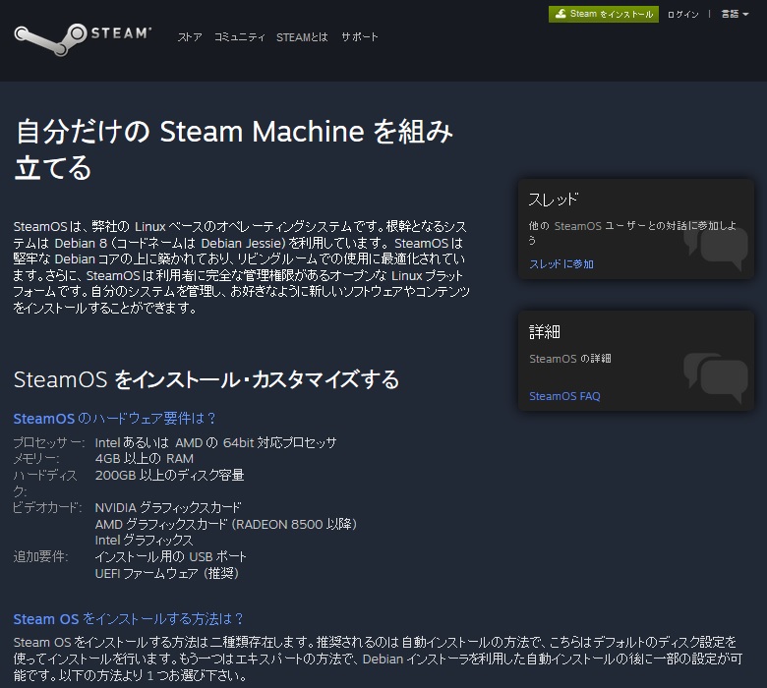Click the page title 自分だけの Steam Machine
Viewport: 767px width, 688px height.
pyautogui.click(x=234, y=149)
